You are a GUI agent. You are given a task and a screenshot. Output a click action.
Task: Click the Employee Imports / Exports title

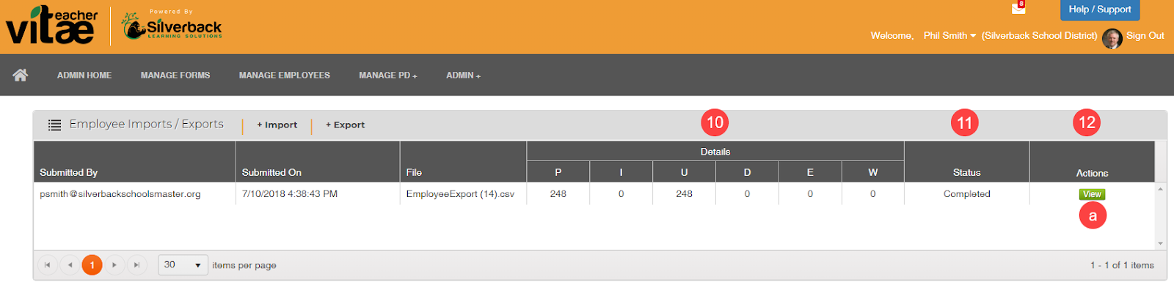[x=146, y=125]
